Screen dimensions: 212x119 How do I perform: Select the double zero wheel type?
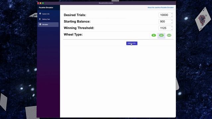point(161,35)
